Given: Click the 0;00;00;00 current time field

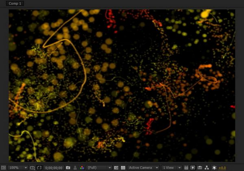Looking at the screenshot, I should [x=54, y=168].
